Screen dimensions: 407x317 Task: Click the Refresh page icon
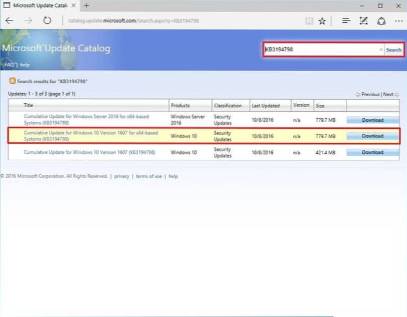pos(46,20)
